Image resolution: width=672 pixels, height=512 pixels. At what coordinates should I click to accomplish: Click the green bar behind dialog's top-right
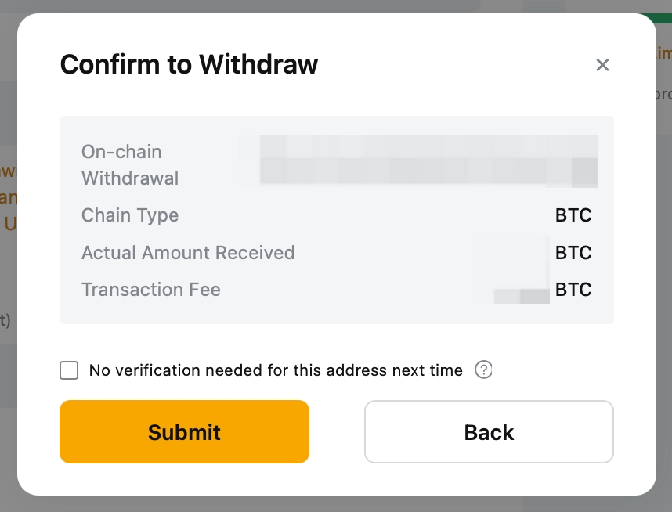pyautogui.click(x=664, y=17)
